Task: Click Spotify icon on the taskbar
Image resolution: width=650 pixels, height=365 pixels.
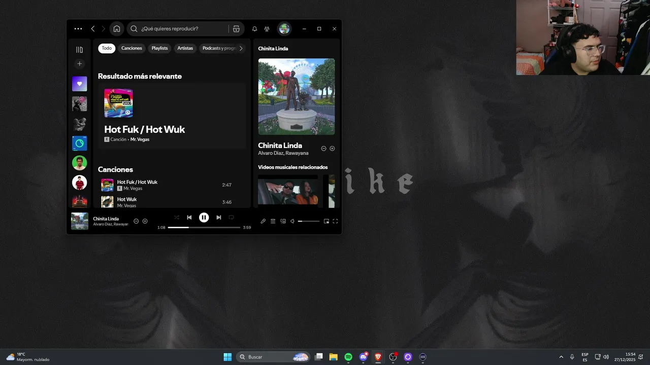Action: 348,357
